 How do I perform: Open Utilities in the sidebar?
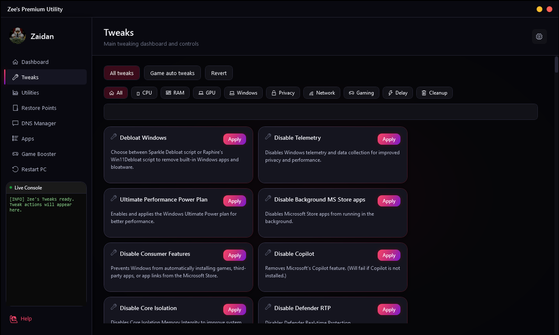point(45,92)
